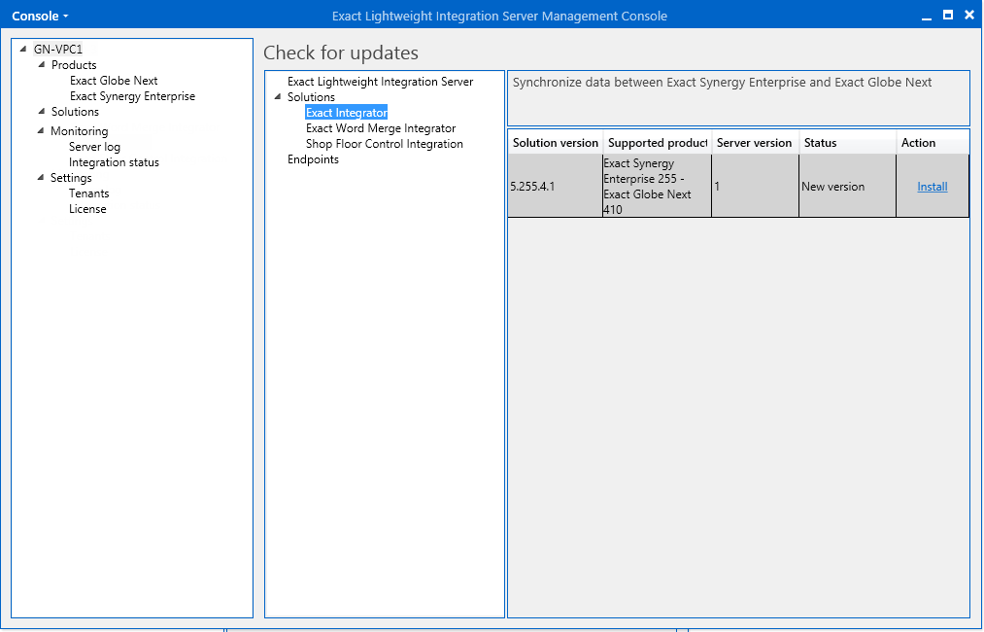Click the Status column header
Screen dimensions: 984x632
(x=847, y=143)
